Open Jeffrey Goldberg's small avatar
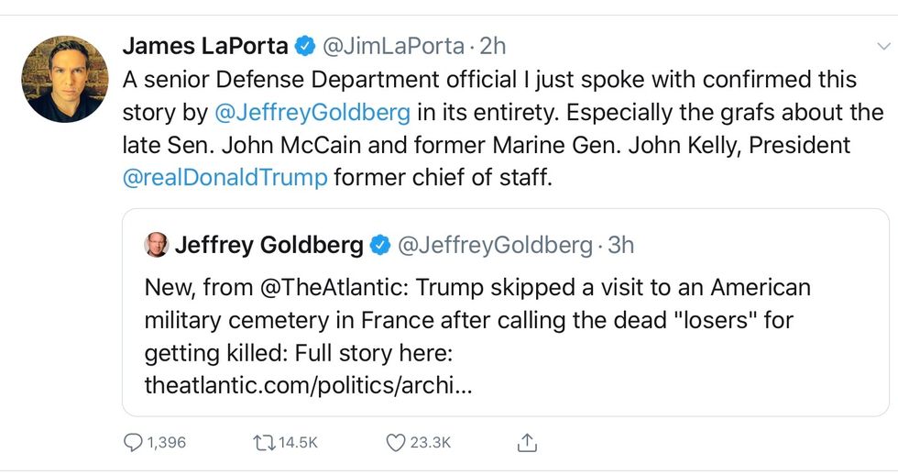 point(157,245)
